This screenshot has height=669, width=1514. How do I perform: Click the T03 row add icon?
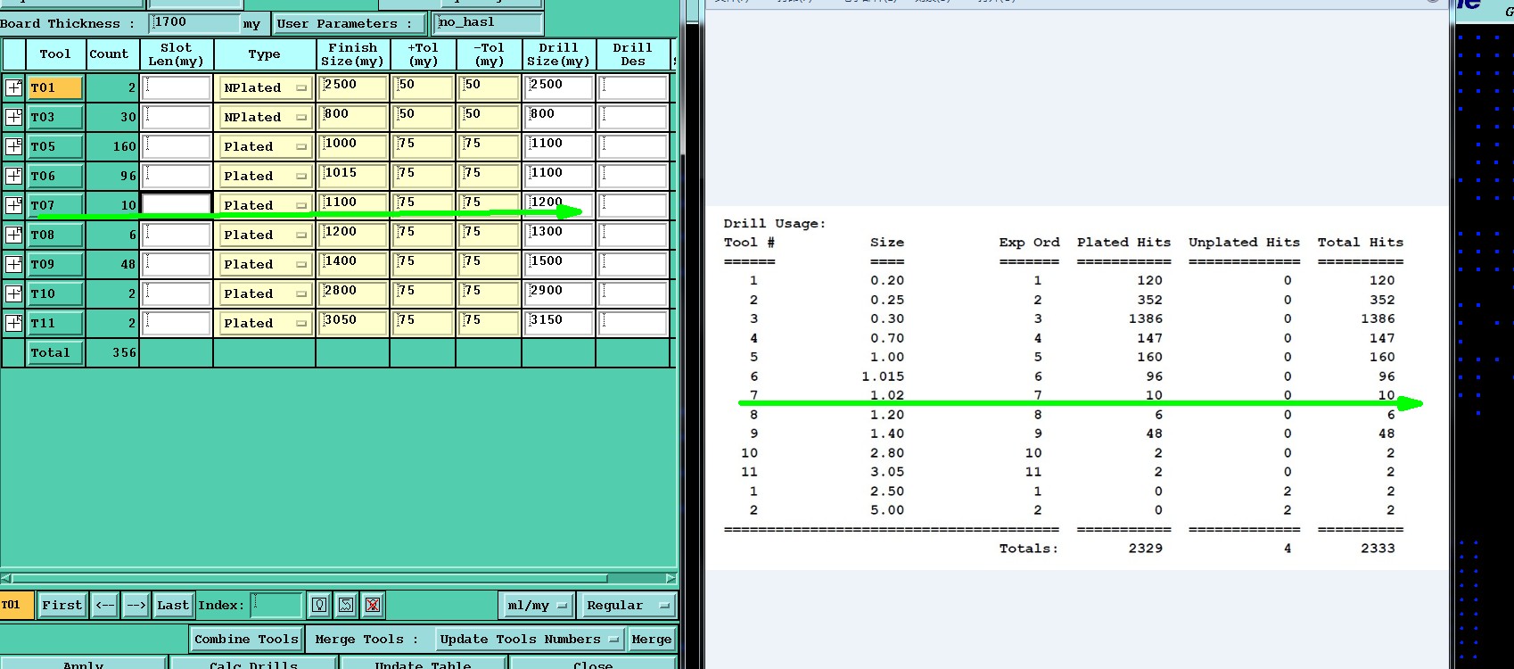13,117
